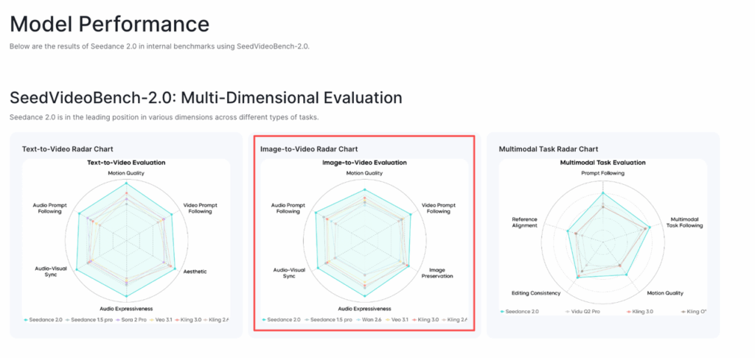
Task: Toggle Seedance 2.0 legend in Image-to-Video chart
Action: pyautogui.click(x=281, y=319)
